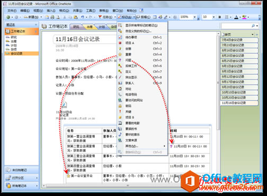
Task: Open the 10月20日会议记录 page tab
Action: click(239, 97)
